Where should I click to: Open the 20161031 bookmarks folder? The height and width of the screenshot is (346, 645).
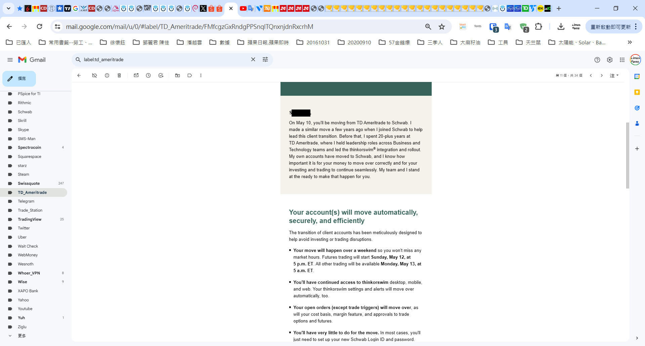point(313,42)
